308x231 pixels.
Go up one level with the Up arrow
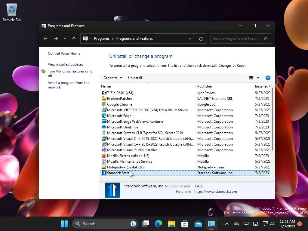pyautogui.click(x=74, y=38)
